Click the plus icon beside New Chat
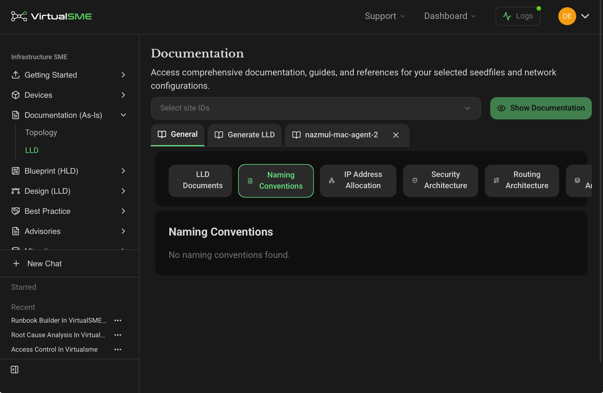Image resolution: width=603 pixels, height=393 pixels. click(x=16, y=263)
